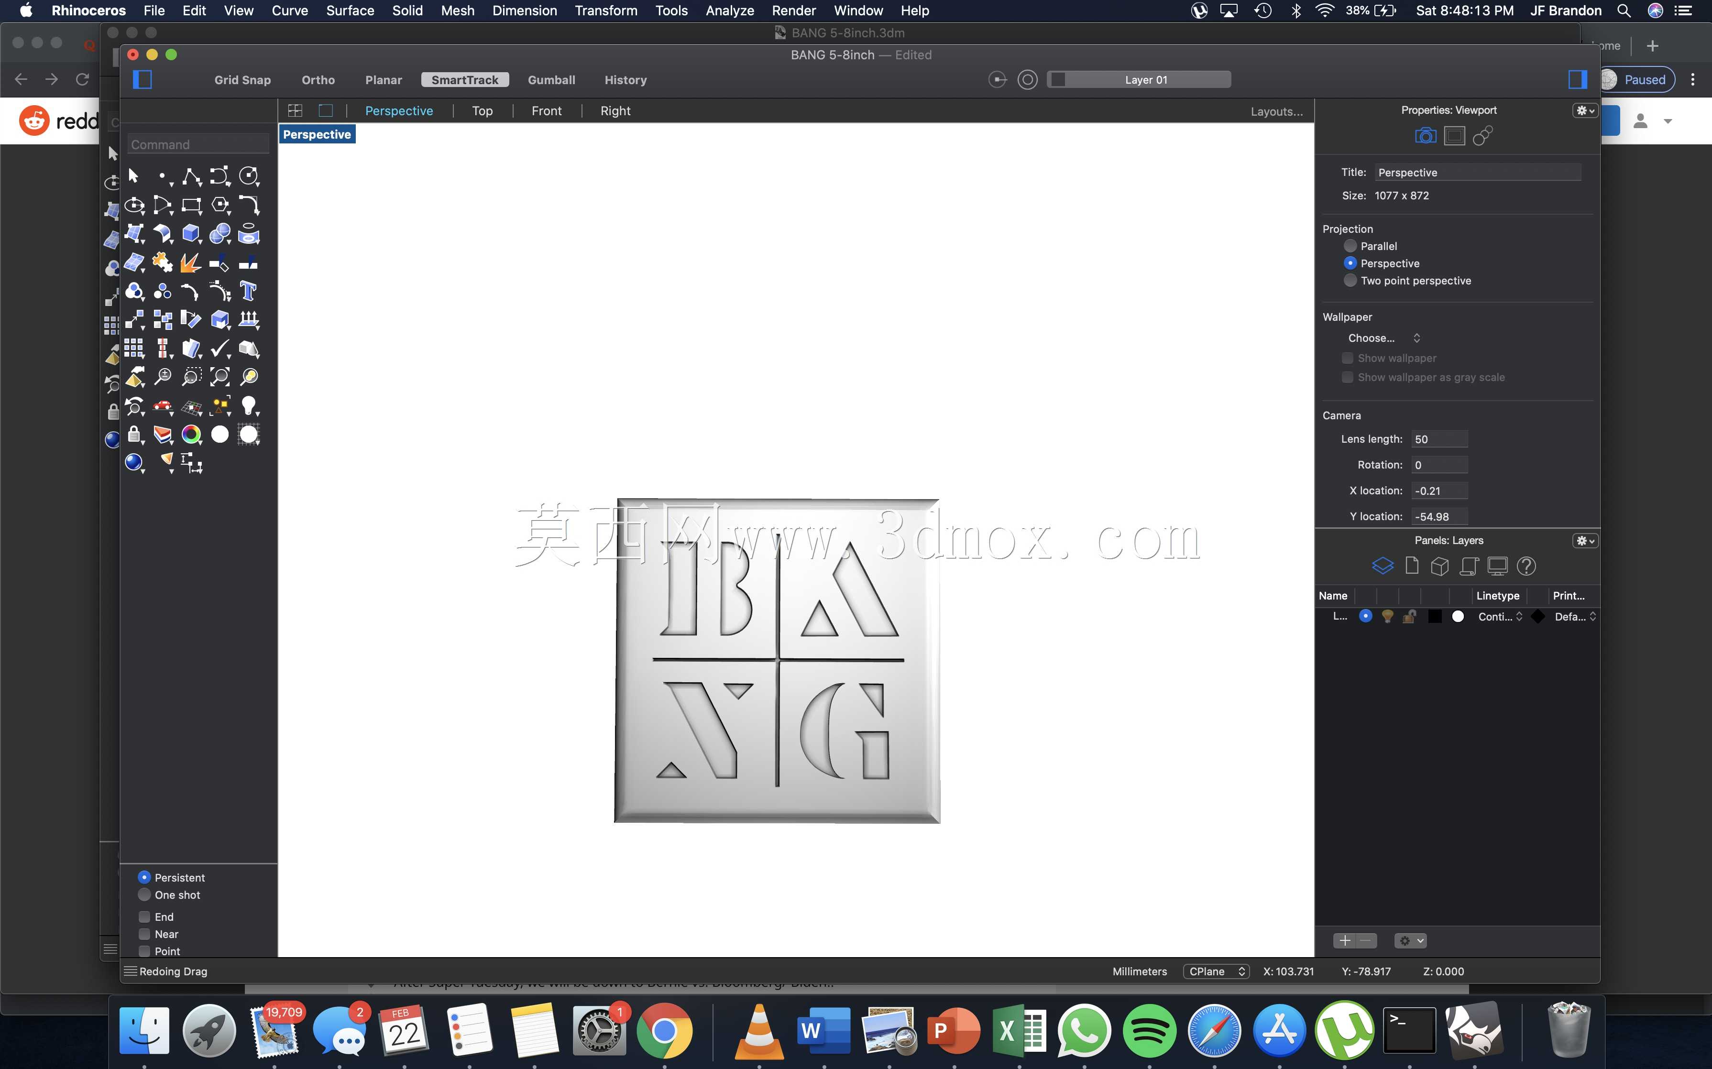The width and height of the screenshot is (1712, 1069).
Task: Enable the Point object snap
Action: coord(144,951)
